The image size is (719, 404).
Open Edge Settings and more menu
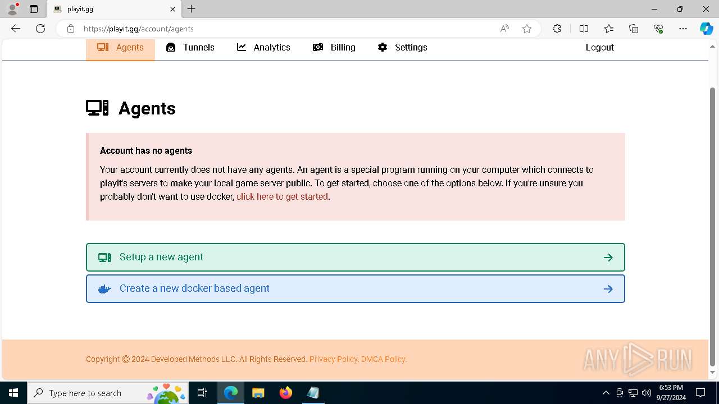[x=683, y=29]
